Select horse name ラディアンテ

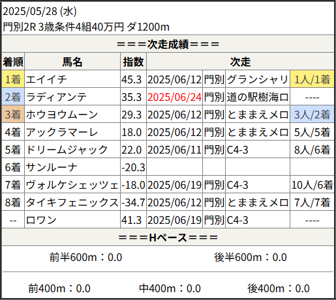pos(56,97)
